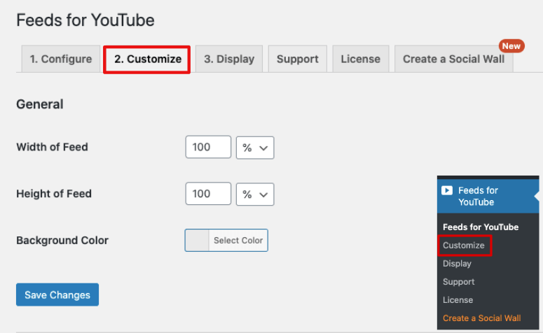Click the Background Color swatch
Image resolution: width=543 pixels, height=333 pixels.
click(x=197, y=241)
